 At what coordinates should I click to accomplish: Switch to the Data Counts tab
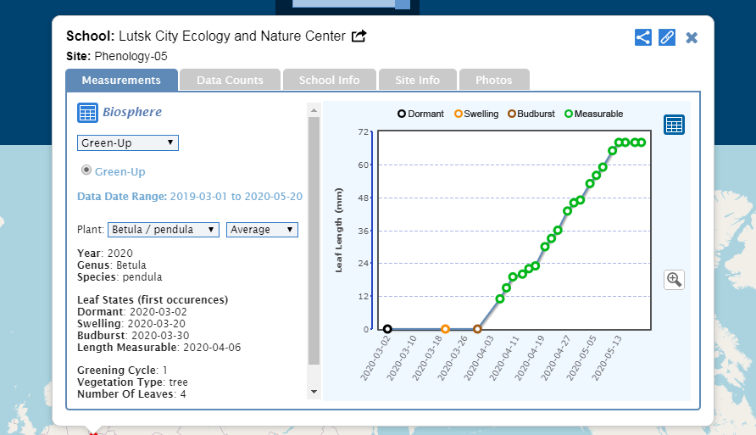(230, 81)
